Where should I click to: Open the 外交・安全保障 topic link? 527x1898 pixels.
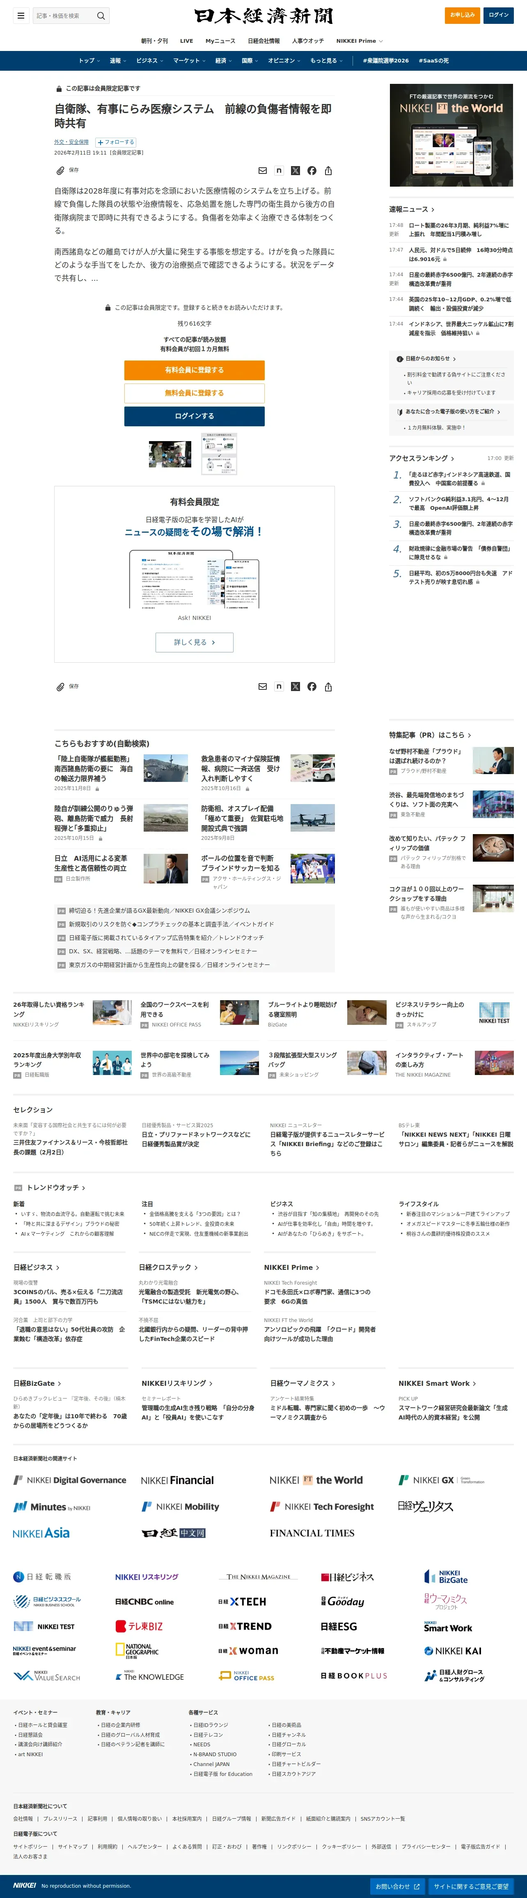pyautogui.click(x=71, y=142)
